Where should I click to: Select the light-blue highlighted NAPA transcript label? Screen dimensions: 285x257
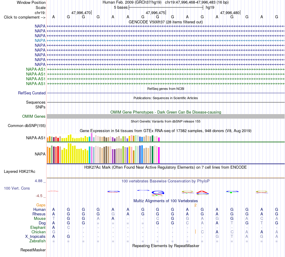[x=40, y=40]
